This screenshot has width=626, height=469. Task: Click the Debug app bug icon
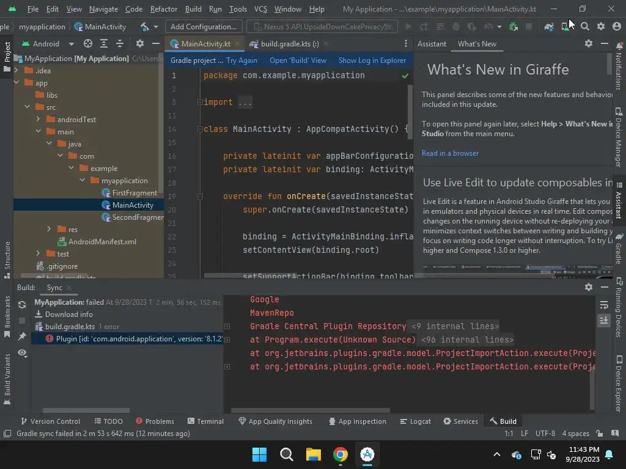[455, 27]
